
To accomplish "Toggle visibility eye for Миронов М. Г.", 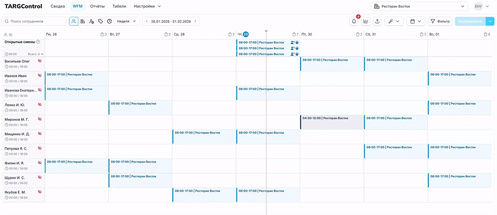I will [40, 119].
